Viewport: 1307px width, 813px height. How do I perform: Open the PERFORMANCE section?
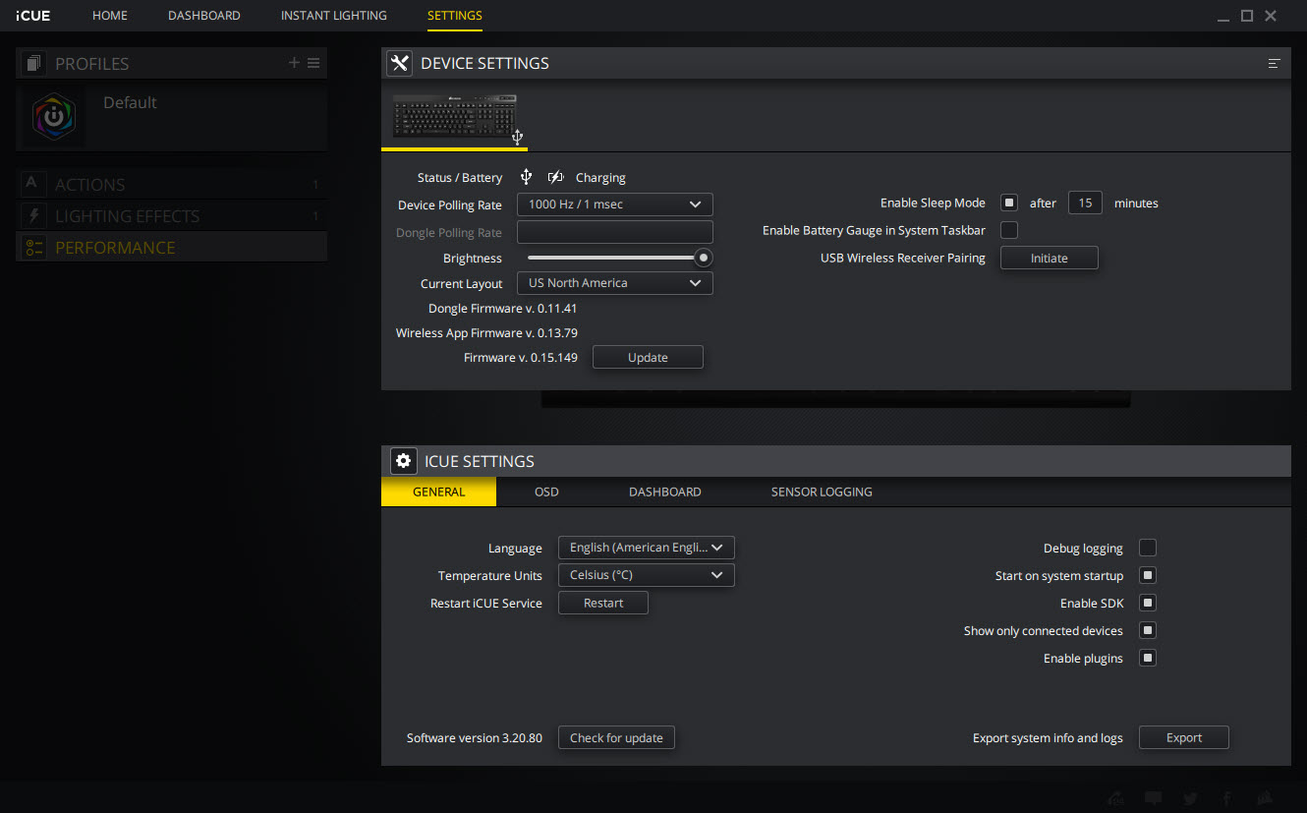[x=172, y=247]
